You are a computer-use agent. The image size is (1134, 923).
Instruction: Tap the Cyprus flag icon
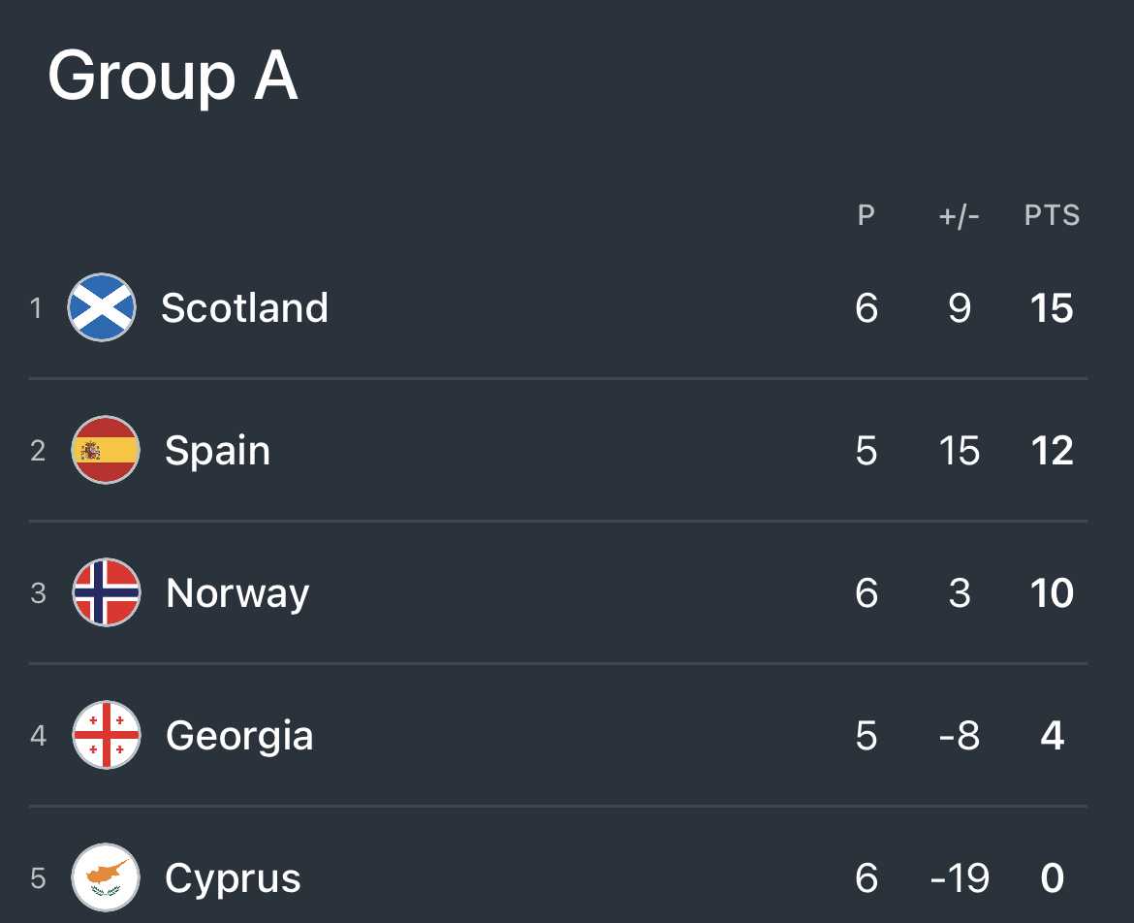click(x=106, y=877)
